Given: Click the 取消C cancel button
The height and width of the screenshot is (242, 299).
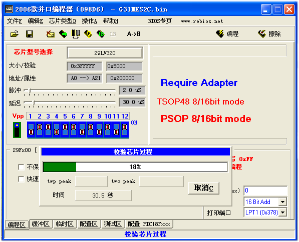Looking at the screenshot, I should (x=204, y=188).
